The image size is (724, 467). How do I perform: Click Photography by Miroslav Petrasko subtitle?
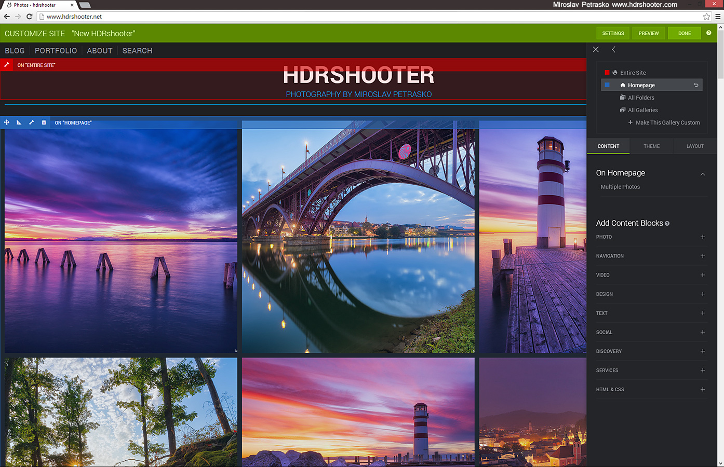point(358,94)
